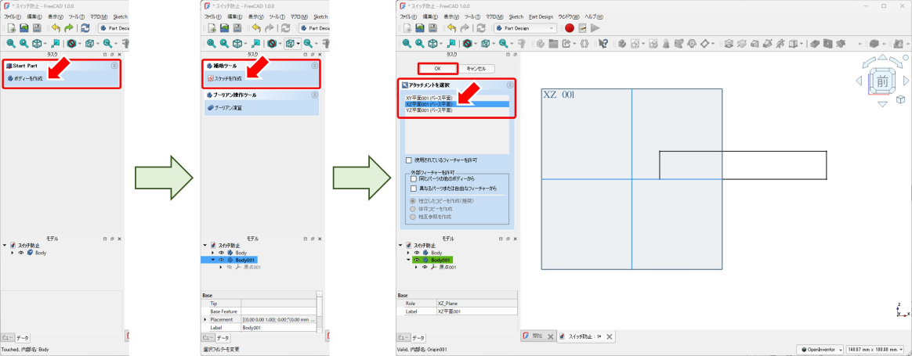Viewport: 912px width, 356px height.
Task: Click the ボディーを作成 create body icon
Action: pos(27,79)
